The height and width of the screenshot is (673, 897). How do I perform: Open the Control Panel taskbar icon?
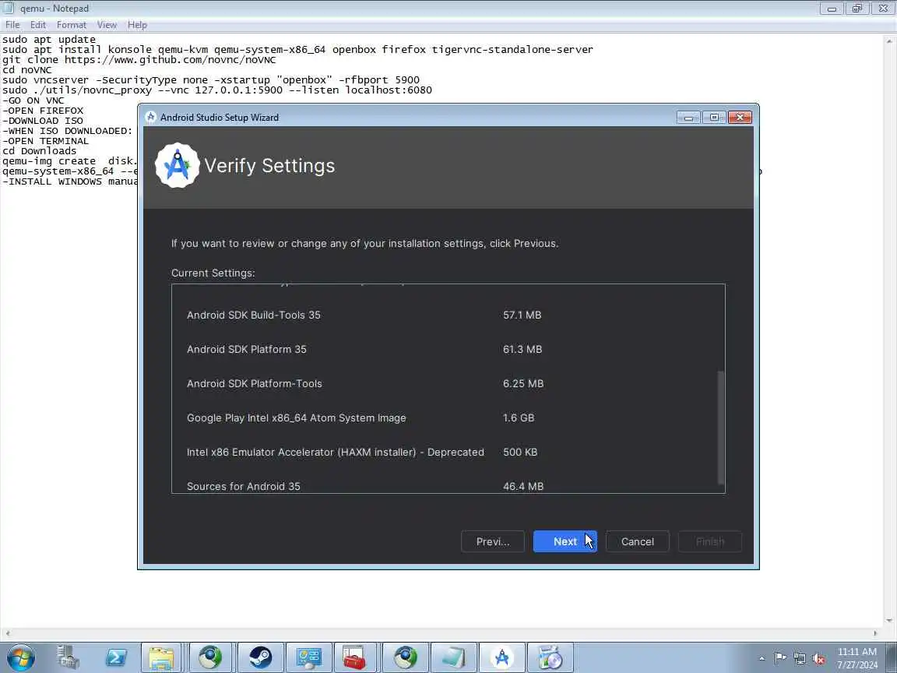coord(309,657)
